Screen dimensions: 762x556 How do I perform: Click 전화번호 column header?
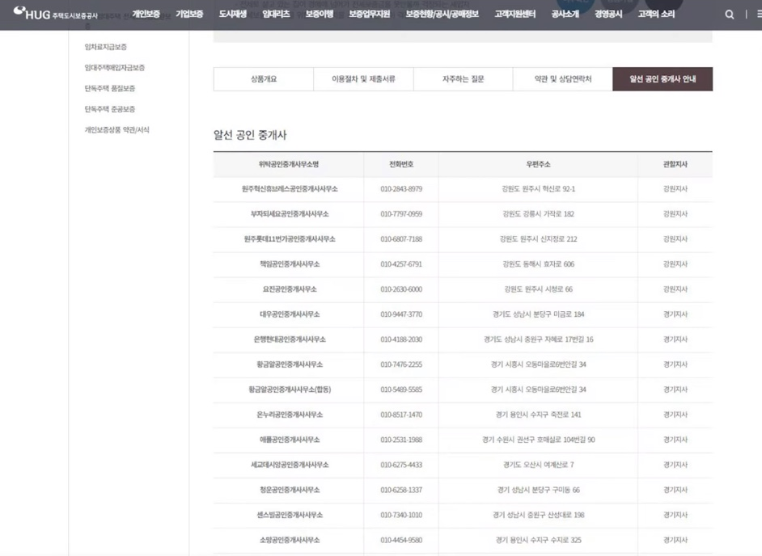tap(401, 165)
